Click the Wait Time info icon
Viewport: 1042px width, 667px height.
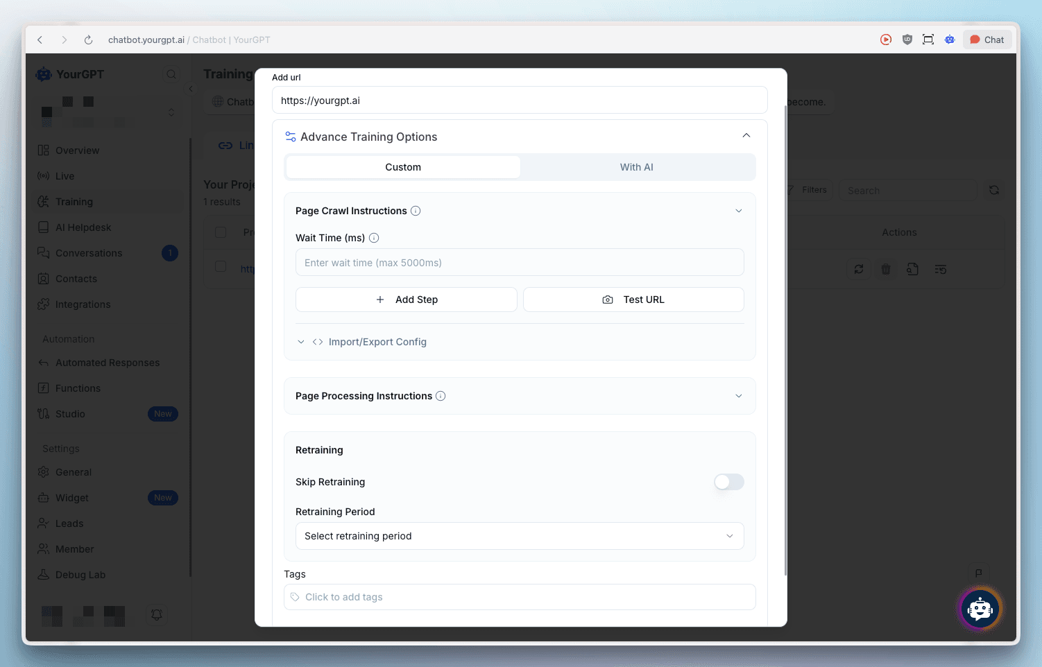(x=374, y=238)
